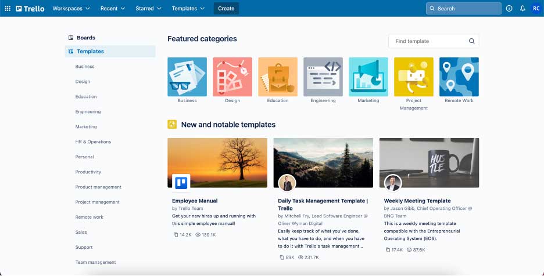Open the notifications bell

tap(522, 8)
